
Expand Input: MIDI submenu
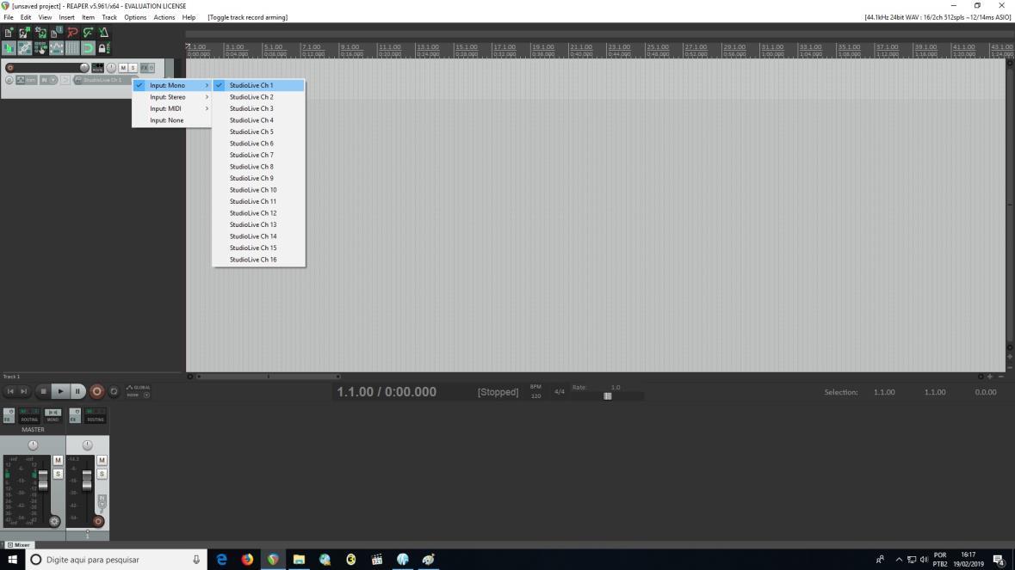click(x=171, y=108)
